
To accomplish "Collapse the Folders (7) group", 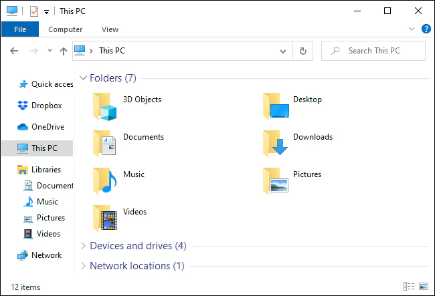I will [x=83, y=78].
